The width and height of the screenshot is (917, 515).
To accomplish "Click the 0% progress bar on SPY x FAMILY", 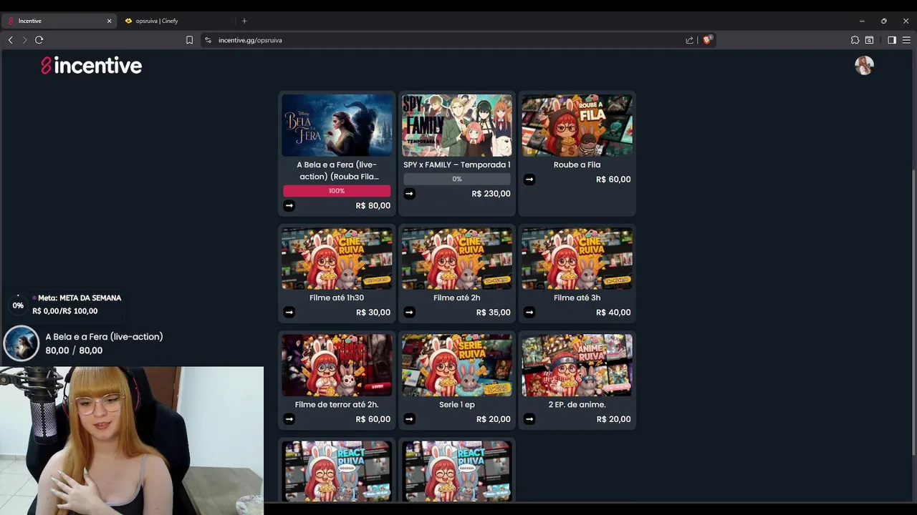I will coord(457,179).
